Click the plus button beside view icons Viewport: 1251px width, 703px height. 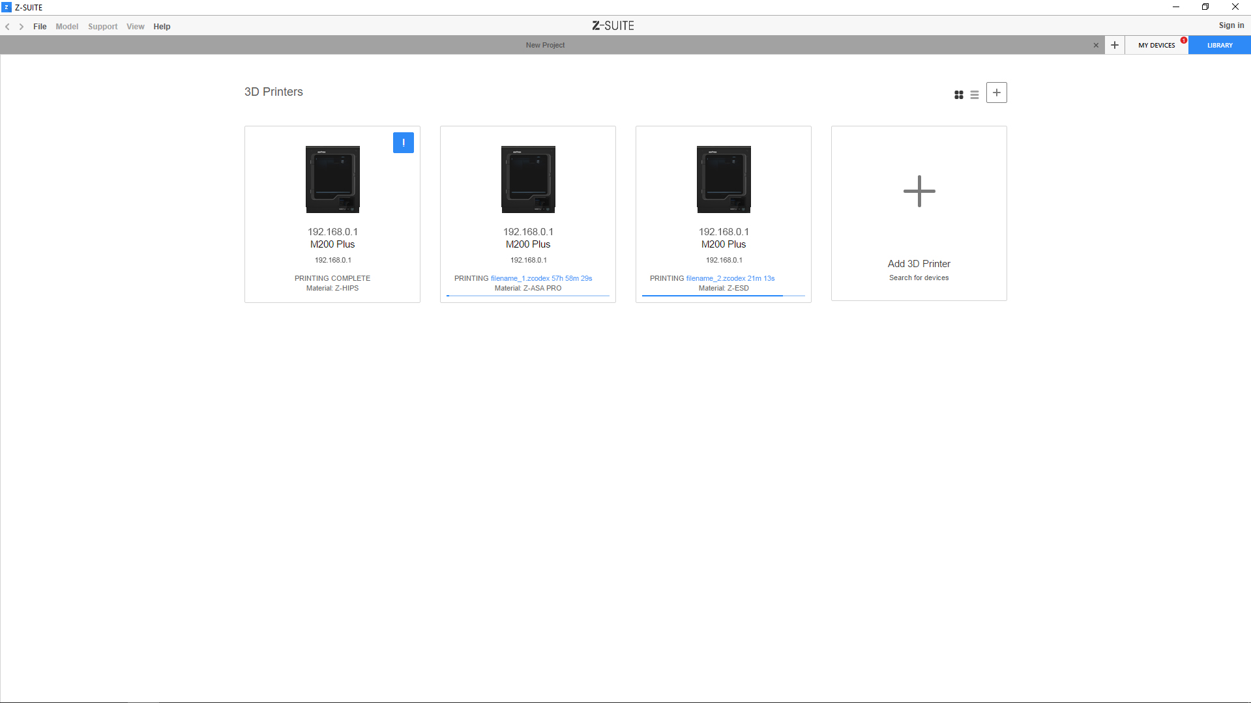[x=996, y=93]
